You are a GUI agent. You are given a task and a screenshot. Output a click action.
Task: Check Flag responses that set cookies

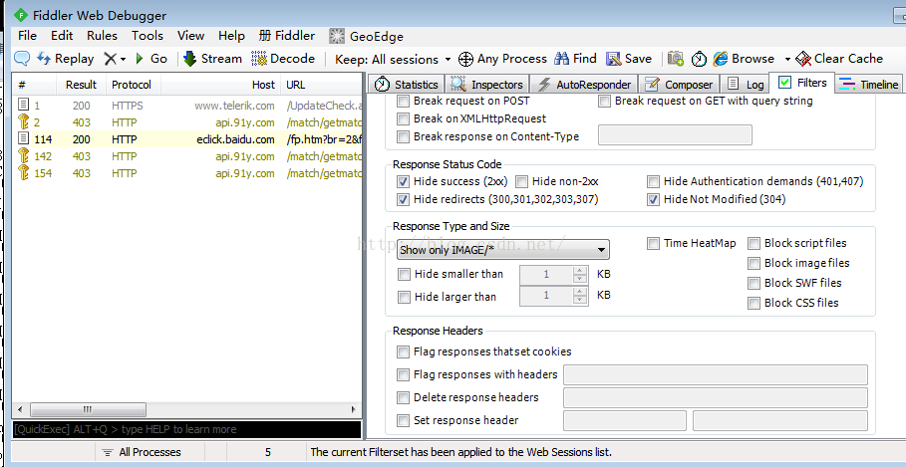[403, 351]
